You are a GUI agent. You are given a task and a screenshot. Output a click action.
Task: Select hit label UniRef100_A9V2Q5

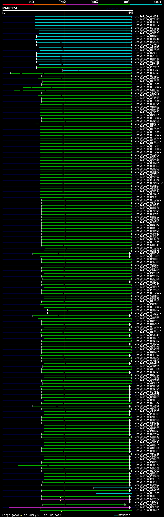147,471
